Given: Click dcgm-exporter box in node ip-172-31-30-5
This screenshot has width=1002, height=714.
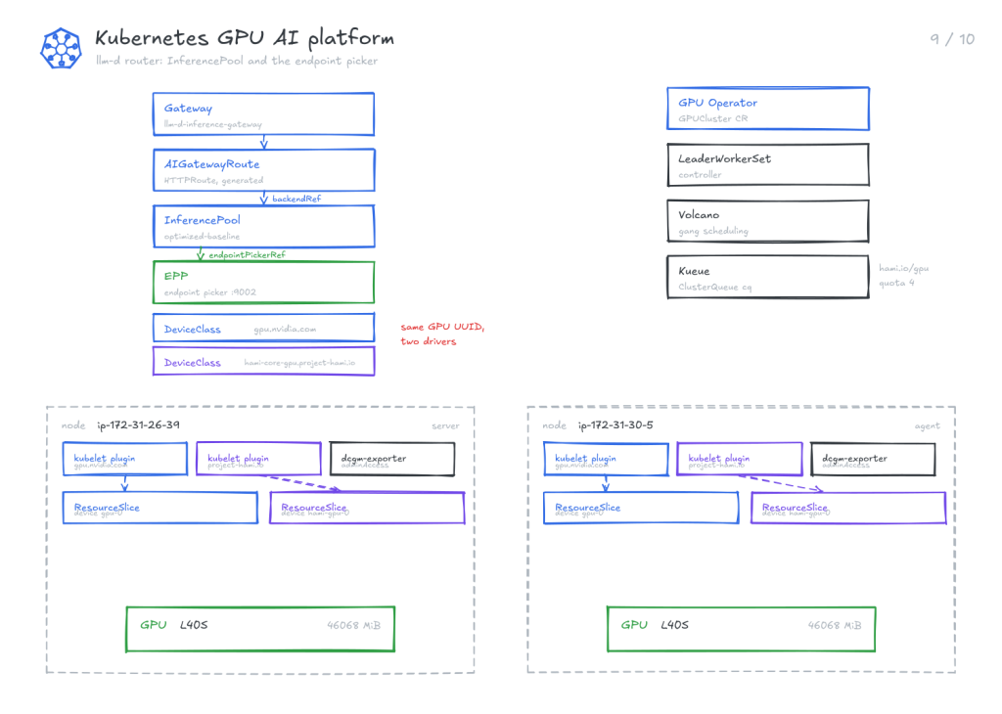Looking at the screenshot, I should tap(874, 459).
